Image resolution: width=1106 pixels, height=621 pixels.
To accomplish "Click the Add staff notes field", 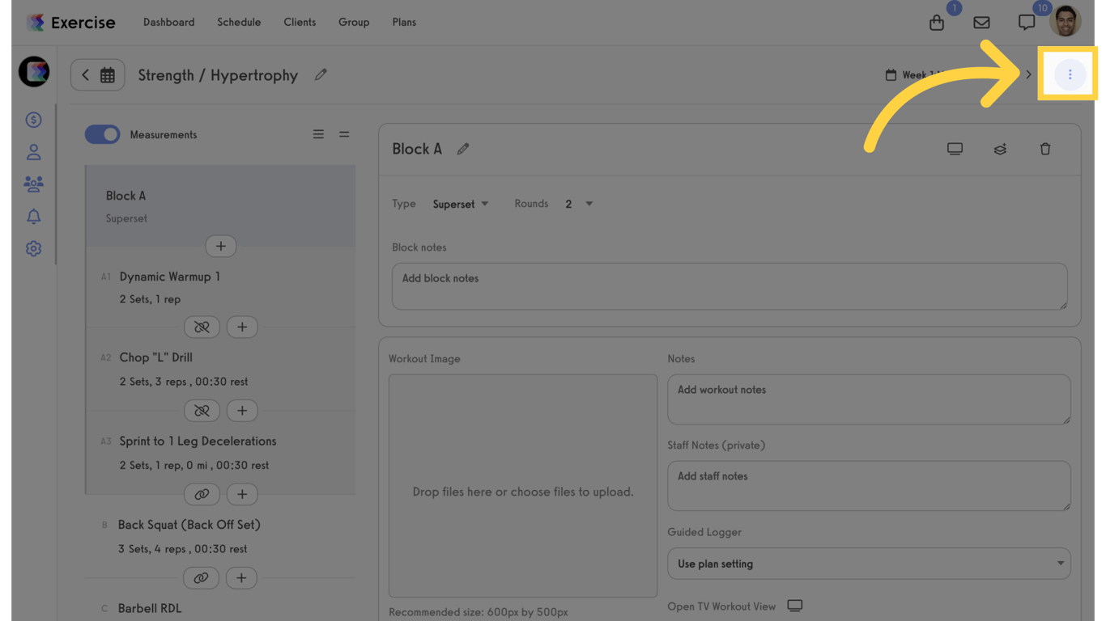I will click(x=869, y=486).
